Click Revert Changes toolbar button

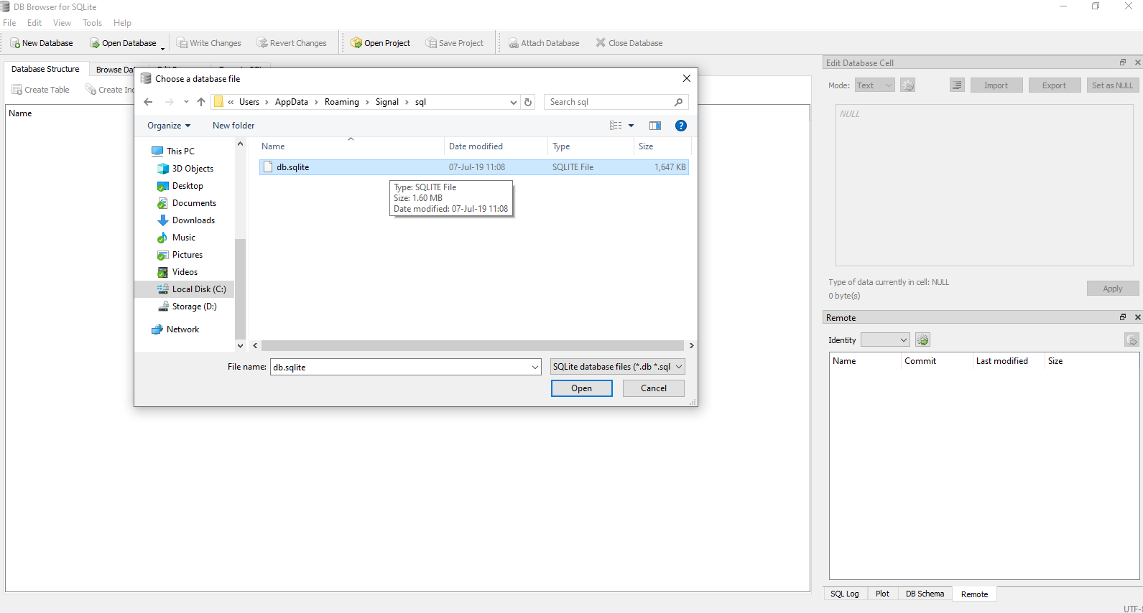tap(292, 43)
